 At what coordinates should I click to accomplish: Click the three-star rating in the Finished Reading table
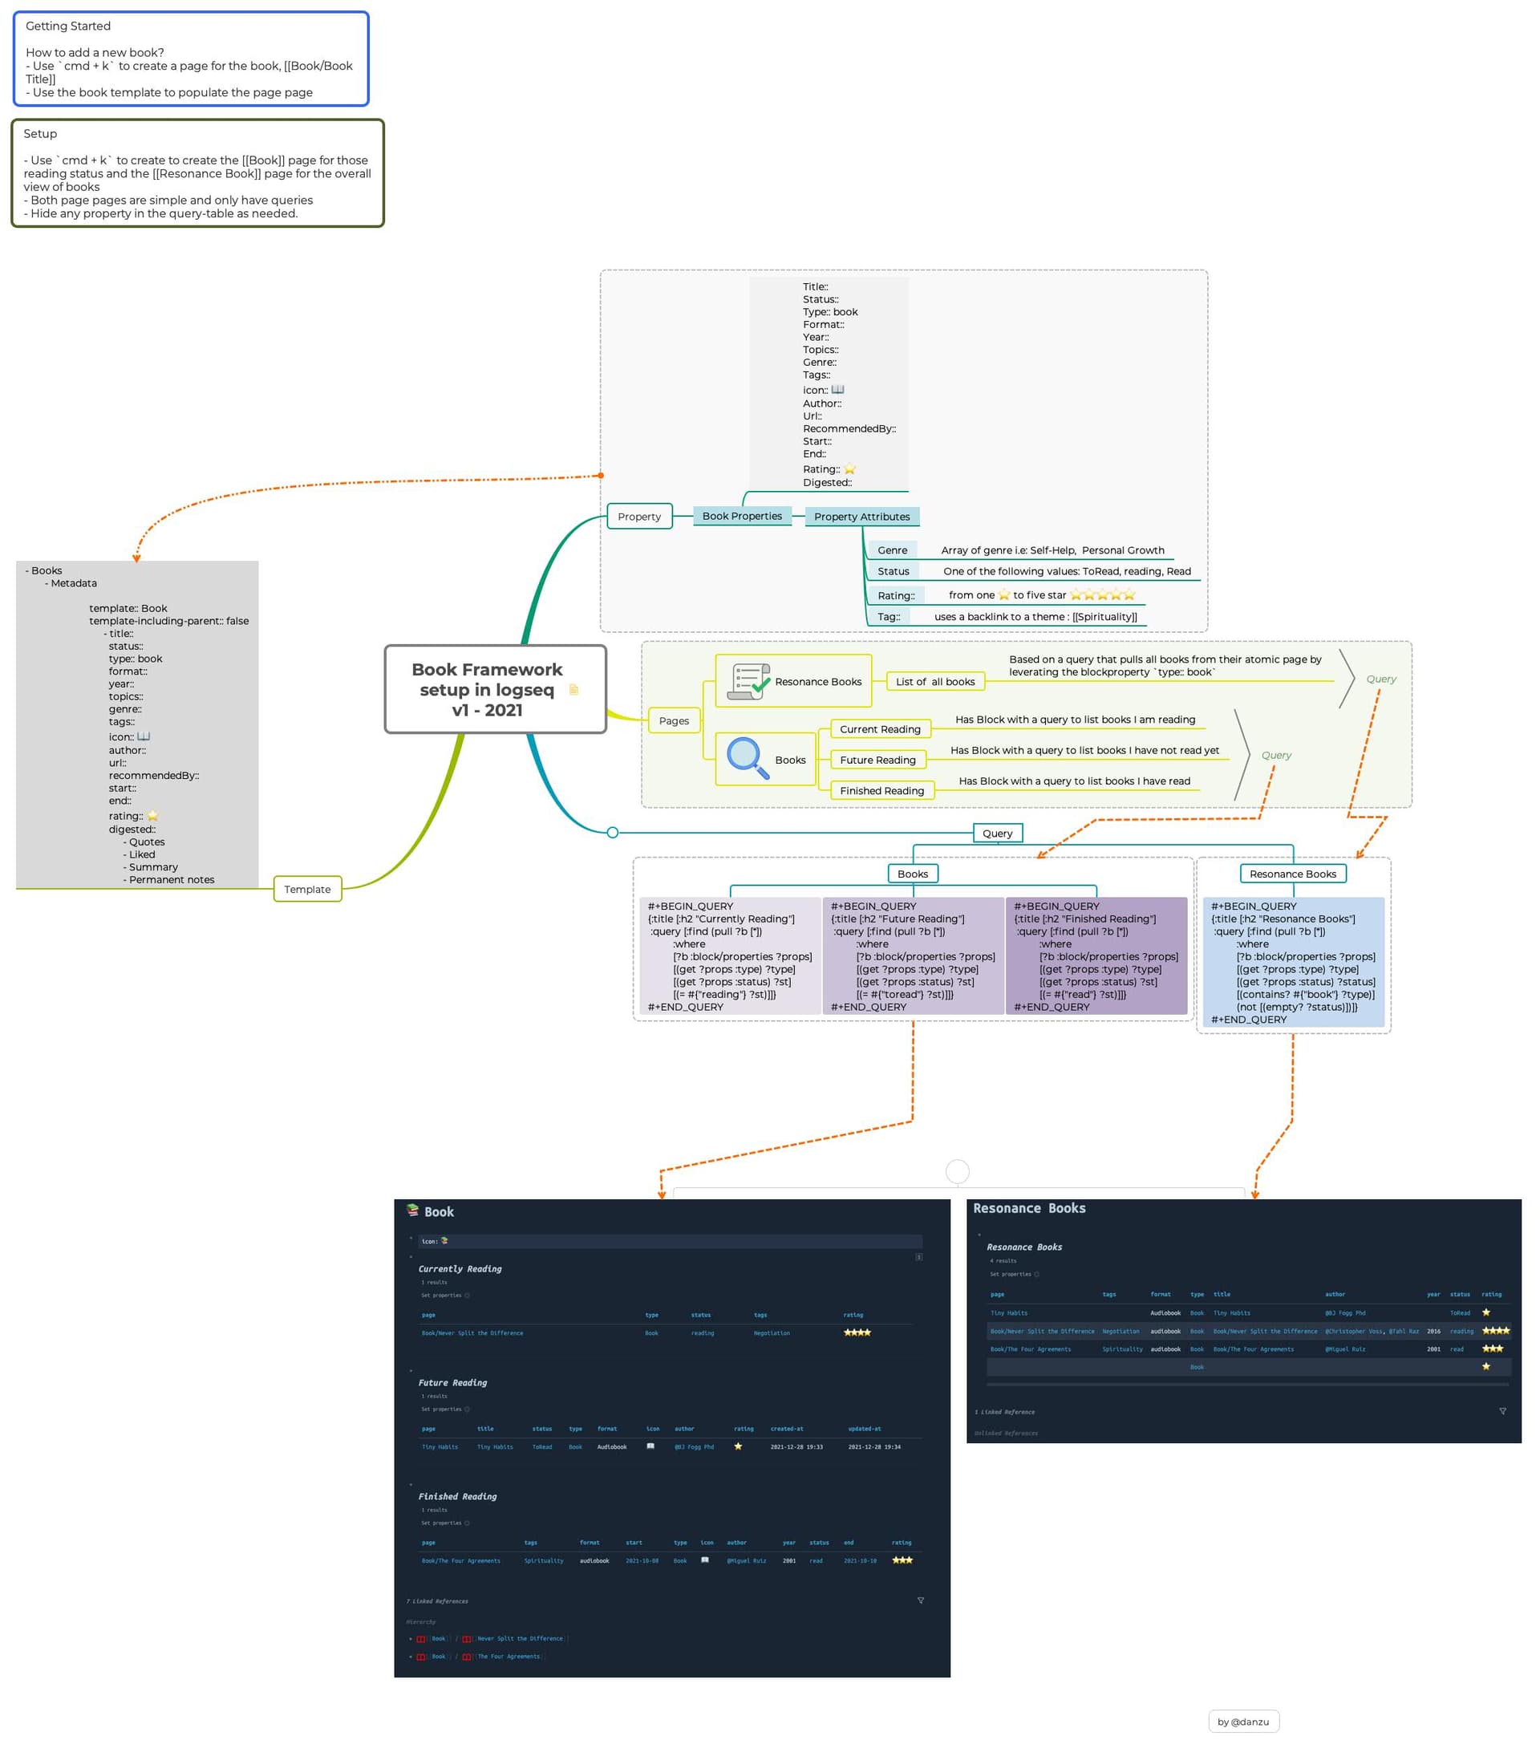click(x=902, y=1560)
